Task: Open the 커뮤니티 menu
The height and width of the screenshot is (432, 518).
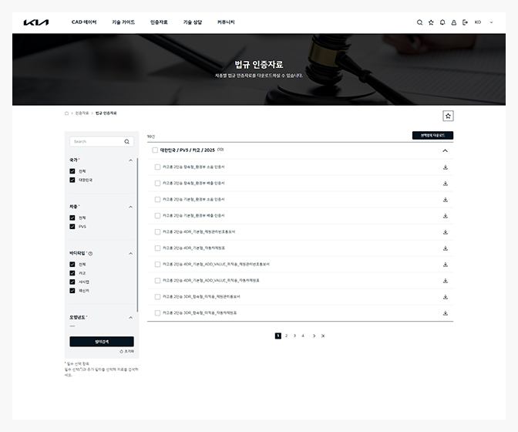Action: click(x=226, y=22)
